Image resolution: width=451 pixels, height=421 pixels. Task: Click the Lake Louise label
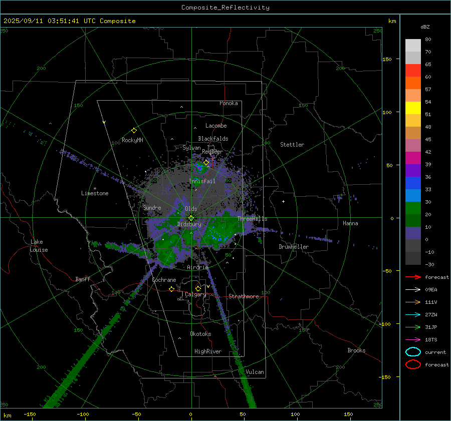pyautogui.click(x=39, y=246)
